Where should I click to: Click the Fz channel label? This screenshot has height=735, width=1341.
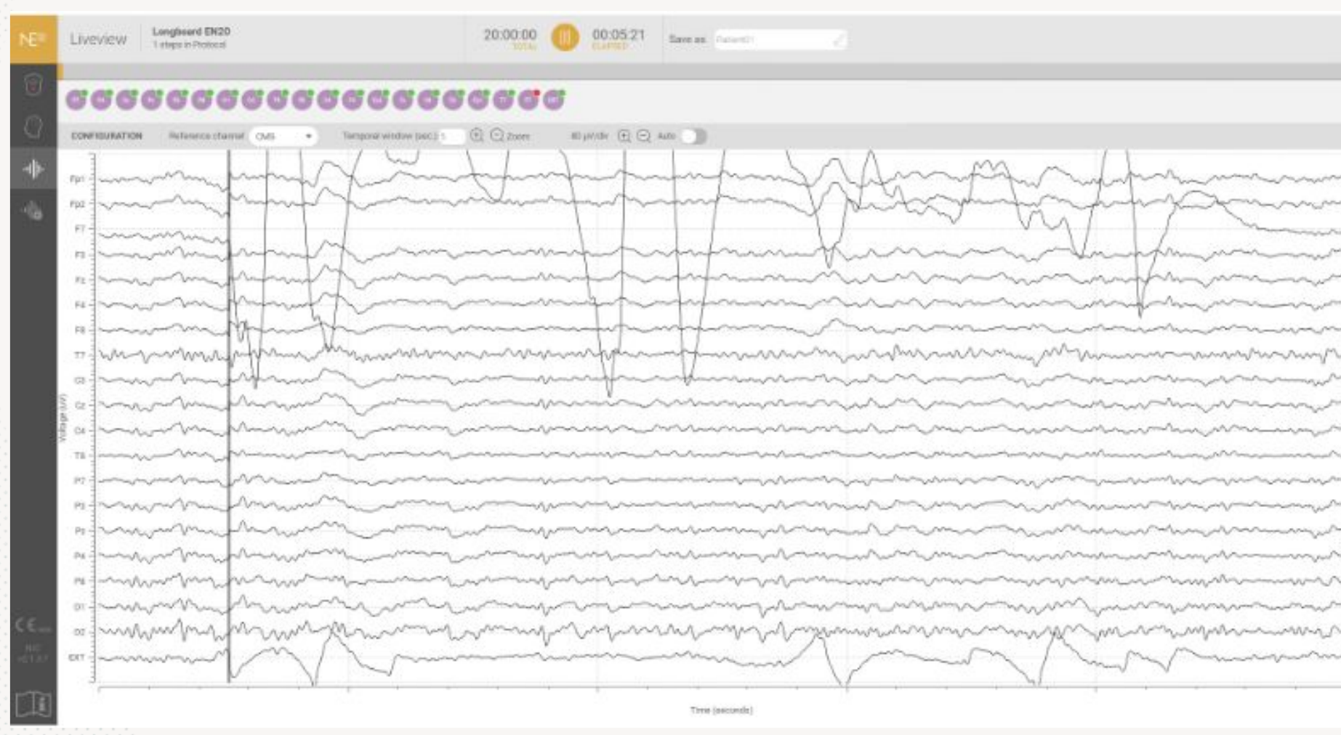click(x=80, y=280)
